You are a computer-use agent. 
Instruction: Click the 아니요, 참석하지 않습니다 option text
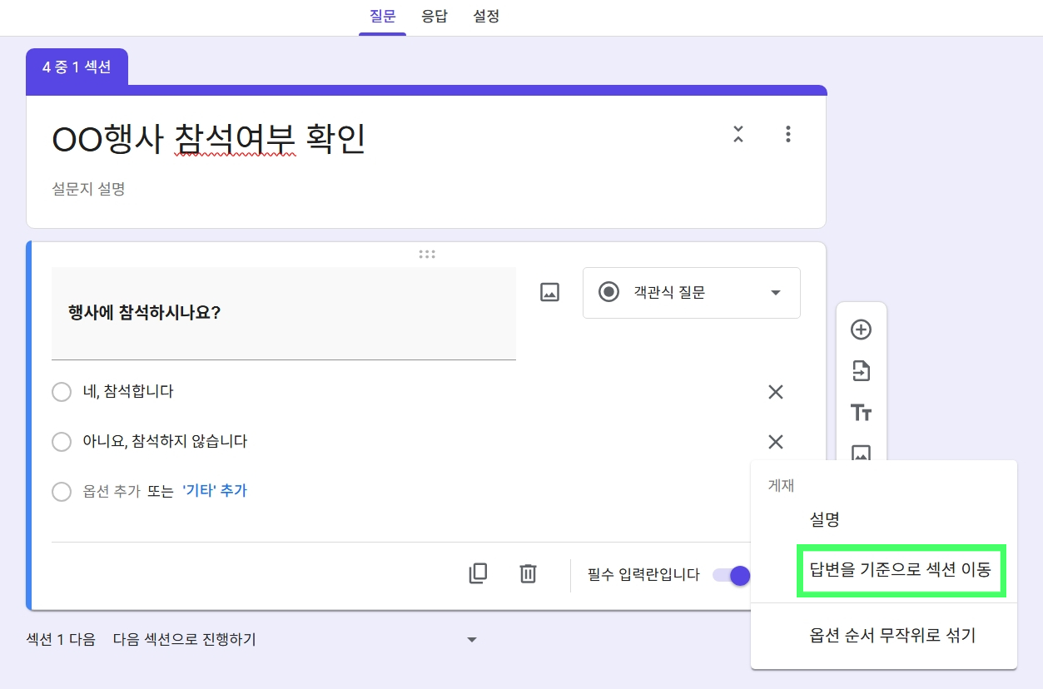[165, 441]
